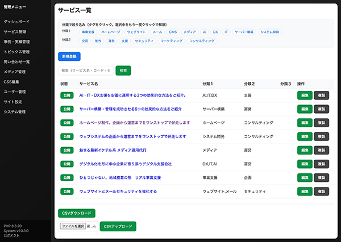Open ユーザー管理 from the sidebar
Viewport: 341px width, 242px height.
15,91
